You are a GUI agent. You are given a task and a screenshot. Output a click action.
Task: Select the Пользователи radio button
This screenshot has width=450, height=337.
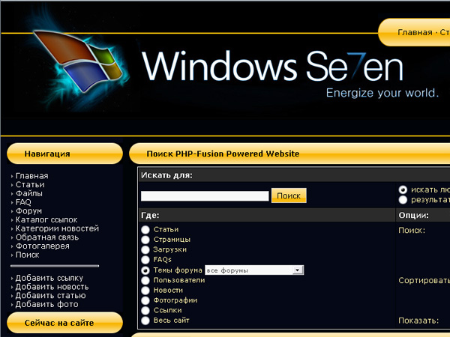(x=145, y=280)
